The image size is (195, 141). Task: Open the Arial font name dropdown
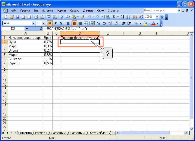[x=34, y=23]
